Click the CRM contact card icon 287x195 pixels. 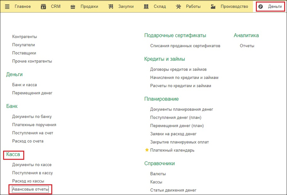pos(43,6)
